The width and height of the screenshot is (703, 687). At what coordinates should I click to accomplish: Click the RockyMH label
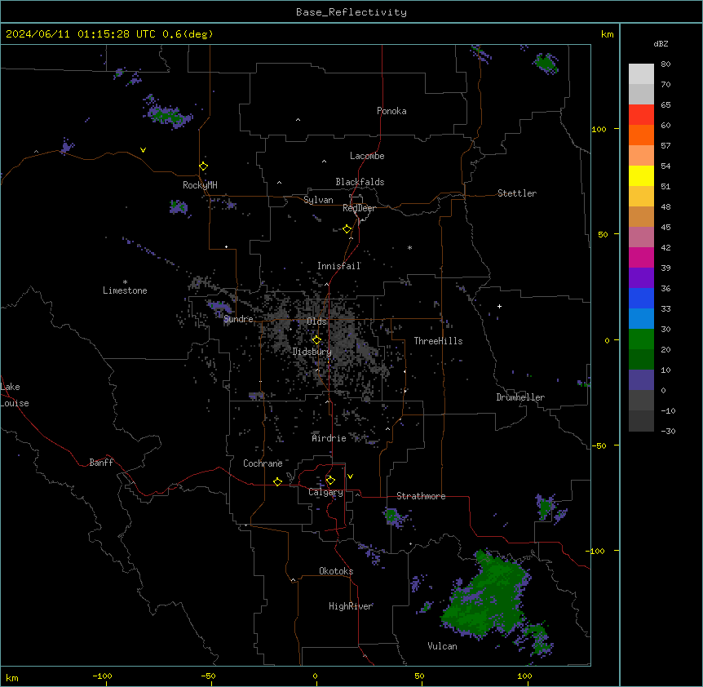pyautogui.click(x=200, y=185)
